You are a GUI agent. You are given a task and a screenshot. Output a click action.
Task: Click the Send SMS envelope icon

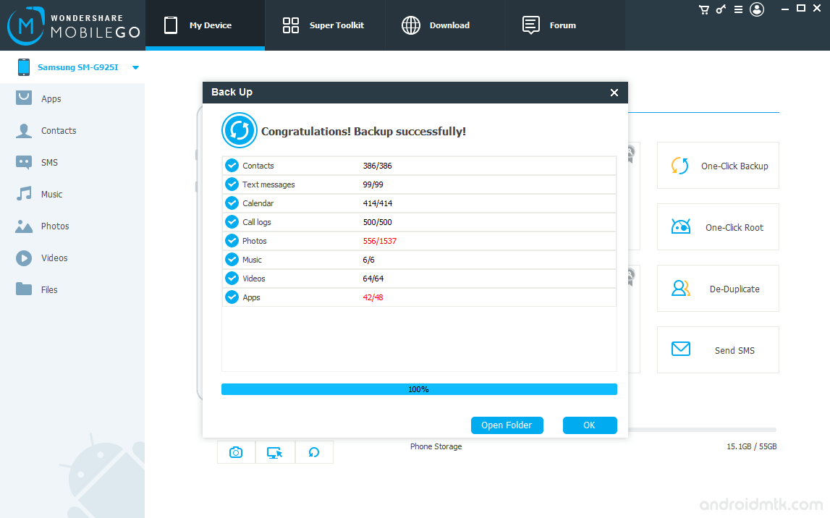(x=681, y=349)
